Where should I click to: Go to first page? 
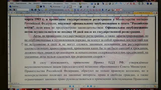pyautogui.click(x=70, y=86)
